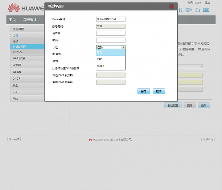Select 连接 under dial-up menu
The image size is (222, 190).
click(x=27, y=42)
